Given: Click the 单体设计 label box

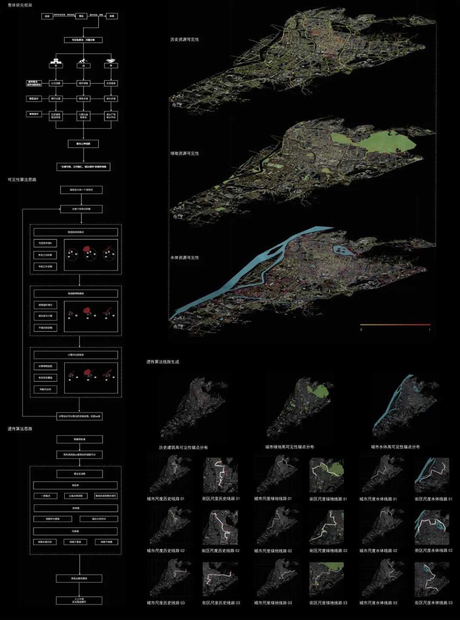Looking at the screenshot, I should (34, 114).
